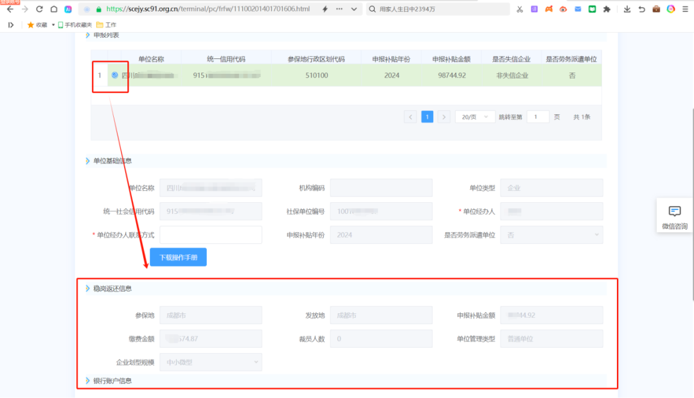The width and height of the screenshot is (694, 398).
Task: Open the 手机收藏夹 bookmark item
Action: pos(75,24)
